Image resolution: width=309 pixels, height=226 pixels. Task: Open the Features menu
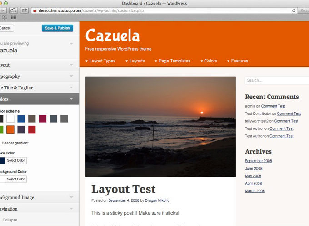point(239,61)
